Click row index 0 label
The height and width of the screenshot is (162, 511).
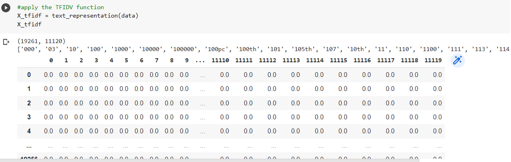(29, 75)
